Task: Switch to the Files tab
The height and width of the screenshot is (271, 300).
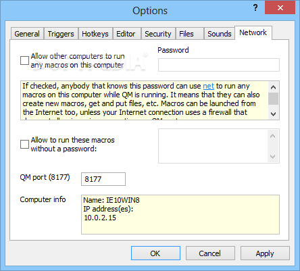Action: 186,34
